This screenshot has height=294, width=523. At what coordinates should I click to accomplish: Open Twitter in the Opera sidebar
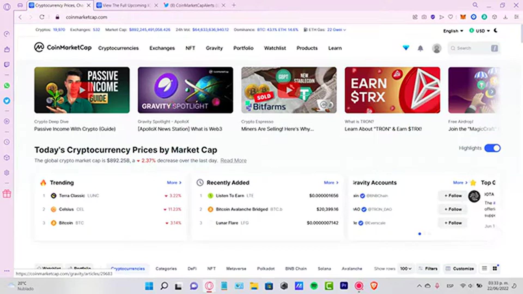tap(7, 101)
